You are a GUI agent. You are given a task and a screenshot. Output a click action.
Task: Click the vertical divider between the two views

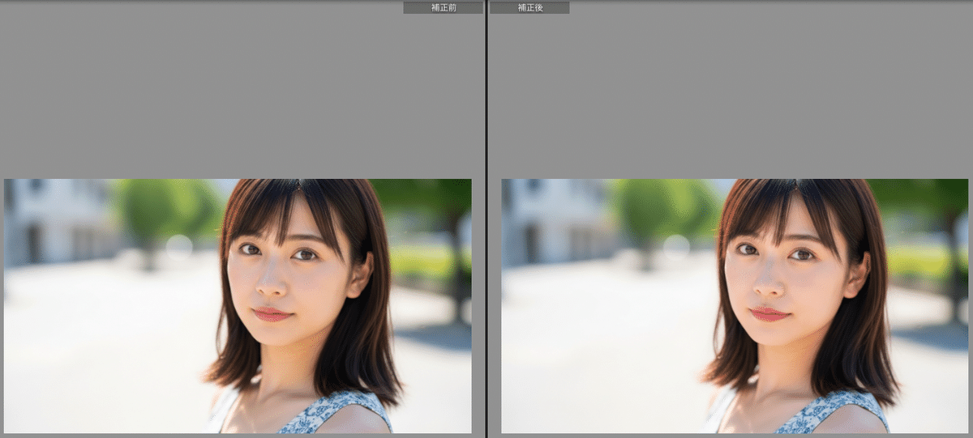[486, 219]
